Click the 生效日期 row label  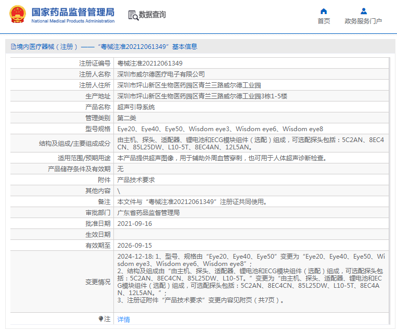pyautogui.click(x=98, y=235)
